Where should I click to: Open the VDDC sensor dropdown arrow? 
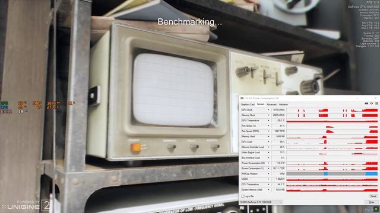(x=268, y=179)
